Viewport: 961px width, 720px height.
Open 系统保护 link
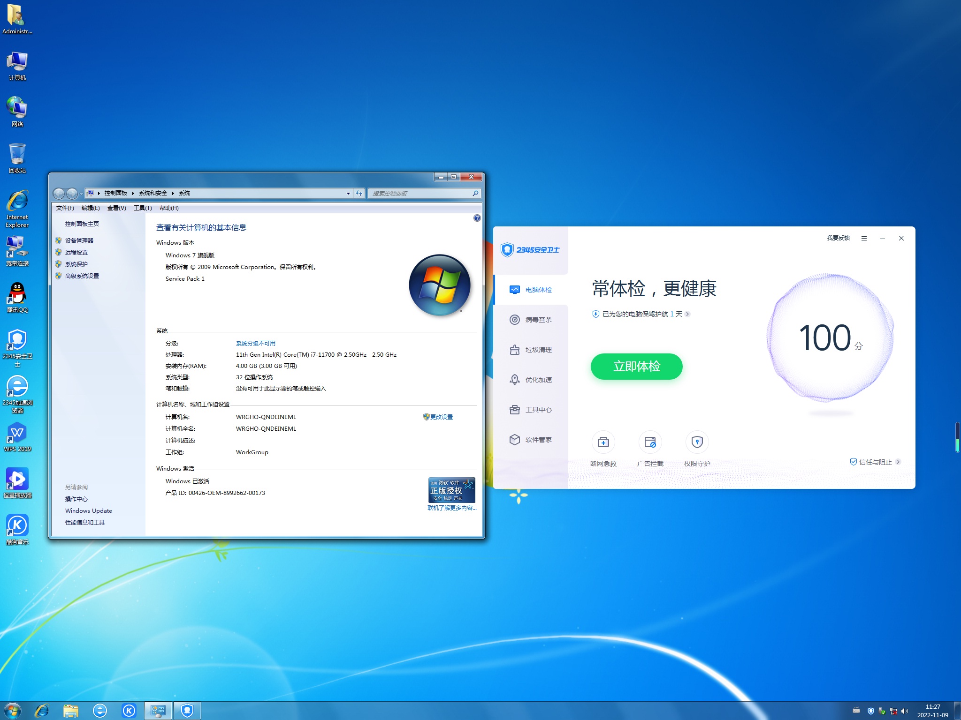tap(76, 264)
